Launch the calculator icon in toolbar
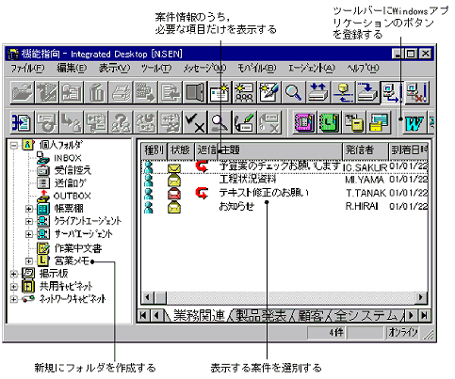455x379 pixels. 353,122
